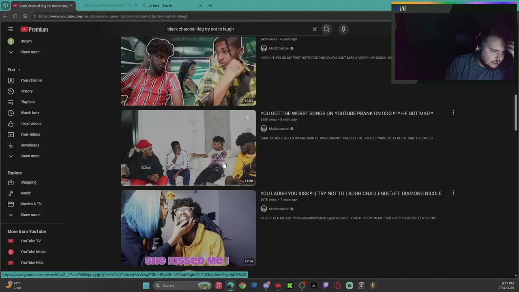
Task: Open options menu for DDG prank video
Action: point(453,113)
